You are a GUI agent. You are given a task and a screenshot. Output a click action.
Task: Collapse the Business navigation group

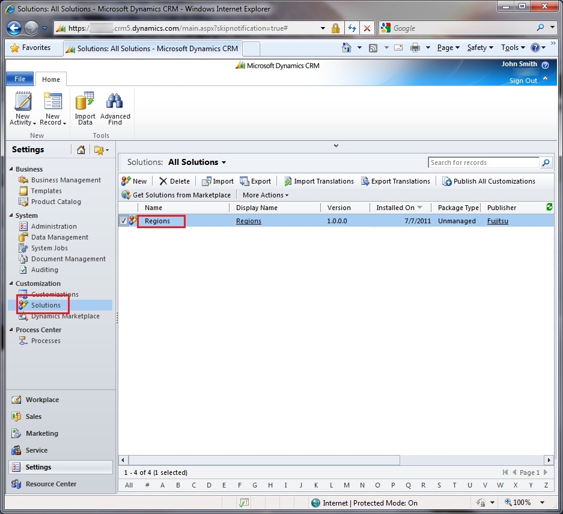[x=11, y=169]
